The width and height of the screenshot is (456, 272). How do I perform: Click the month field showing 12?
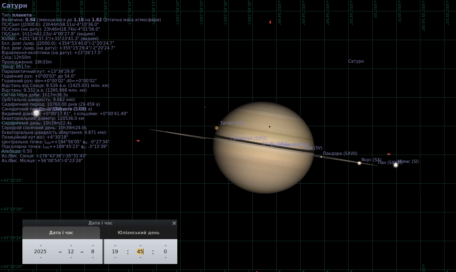[71, 252]
